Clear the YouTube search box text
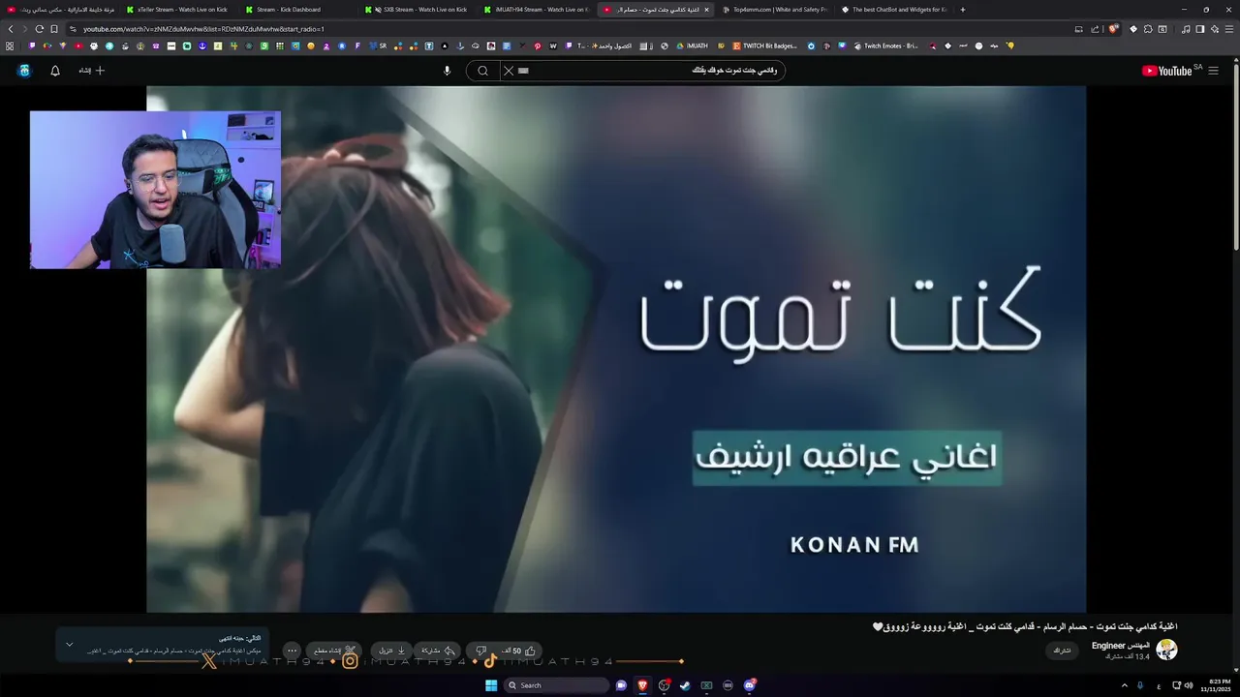The image size is (1240, 697). point(508,71)
